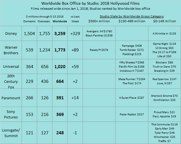Screen dimensions: 181x144
Task: Click the Rampage $406 entry
Action: tap(132, 46)
